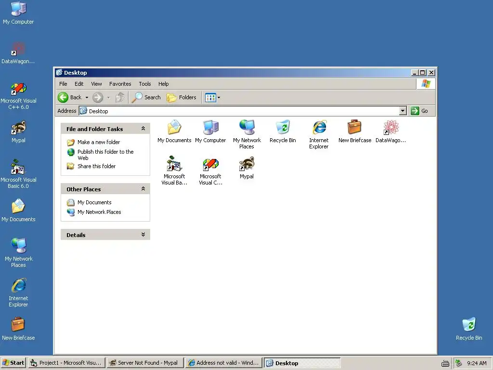Select My Computer icon on desktop background

click(18, 13)
